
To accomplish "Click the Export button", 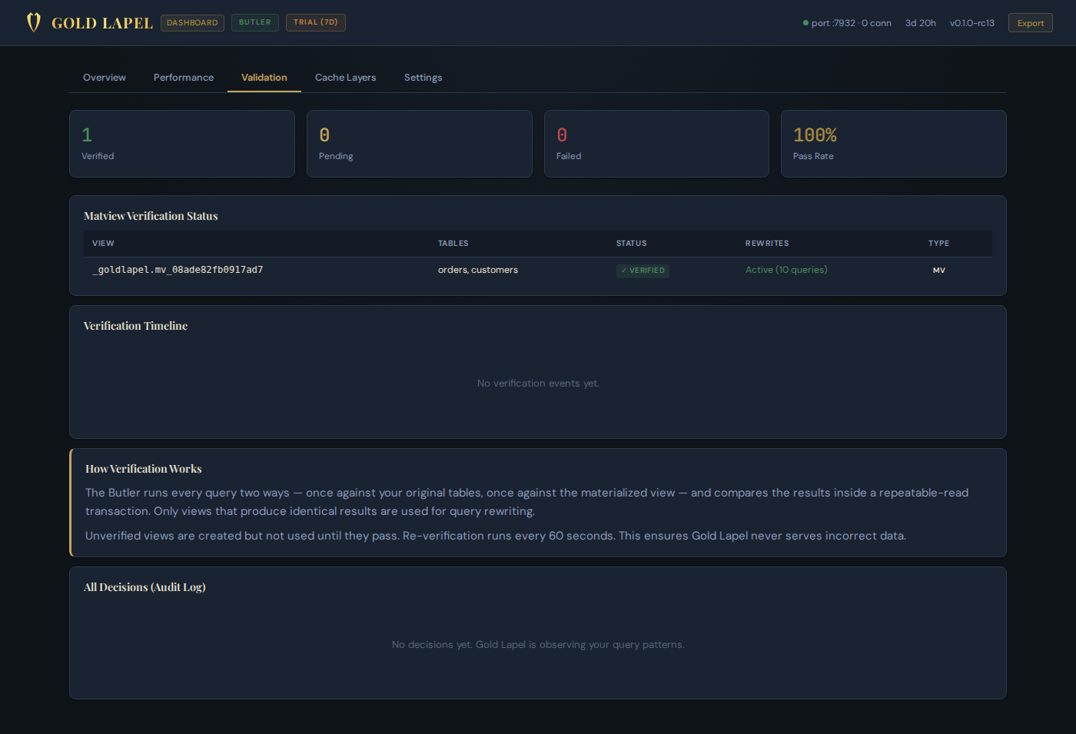I will point(1030,22).
